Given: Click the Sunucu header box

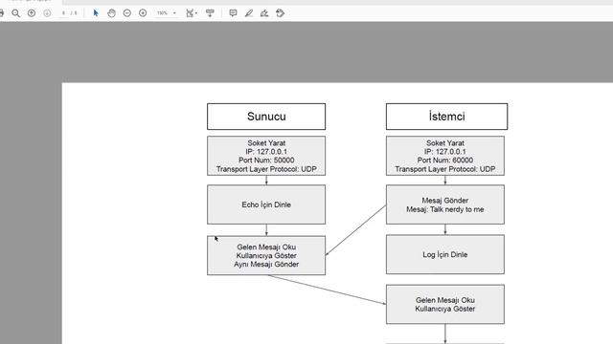Looking at the screenshot, I should pyautogui.click(x=266, y=117).
